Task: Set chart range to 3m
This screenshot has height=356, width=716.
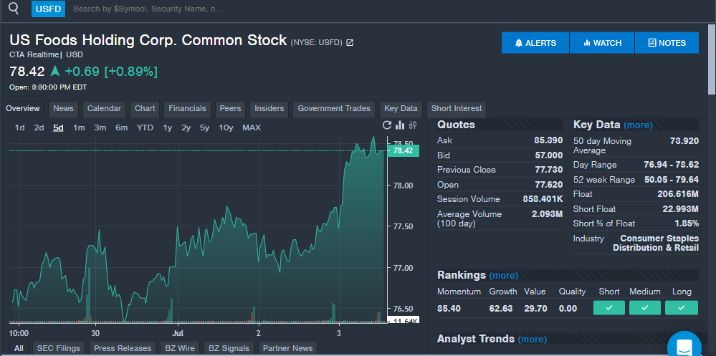Action: click(100, 128)
